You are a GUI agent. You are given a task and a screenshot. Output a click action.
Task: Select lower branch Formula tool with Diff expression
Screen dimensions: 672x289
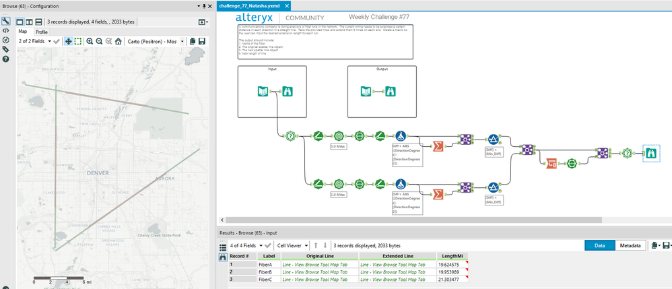pyautogui.click(x=401, y=183)
